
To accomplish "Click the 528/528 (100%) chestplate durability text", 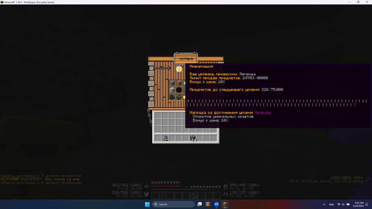I will (127, 192).
